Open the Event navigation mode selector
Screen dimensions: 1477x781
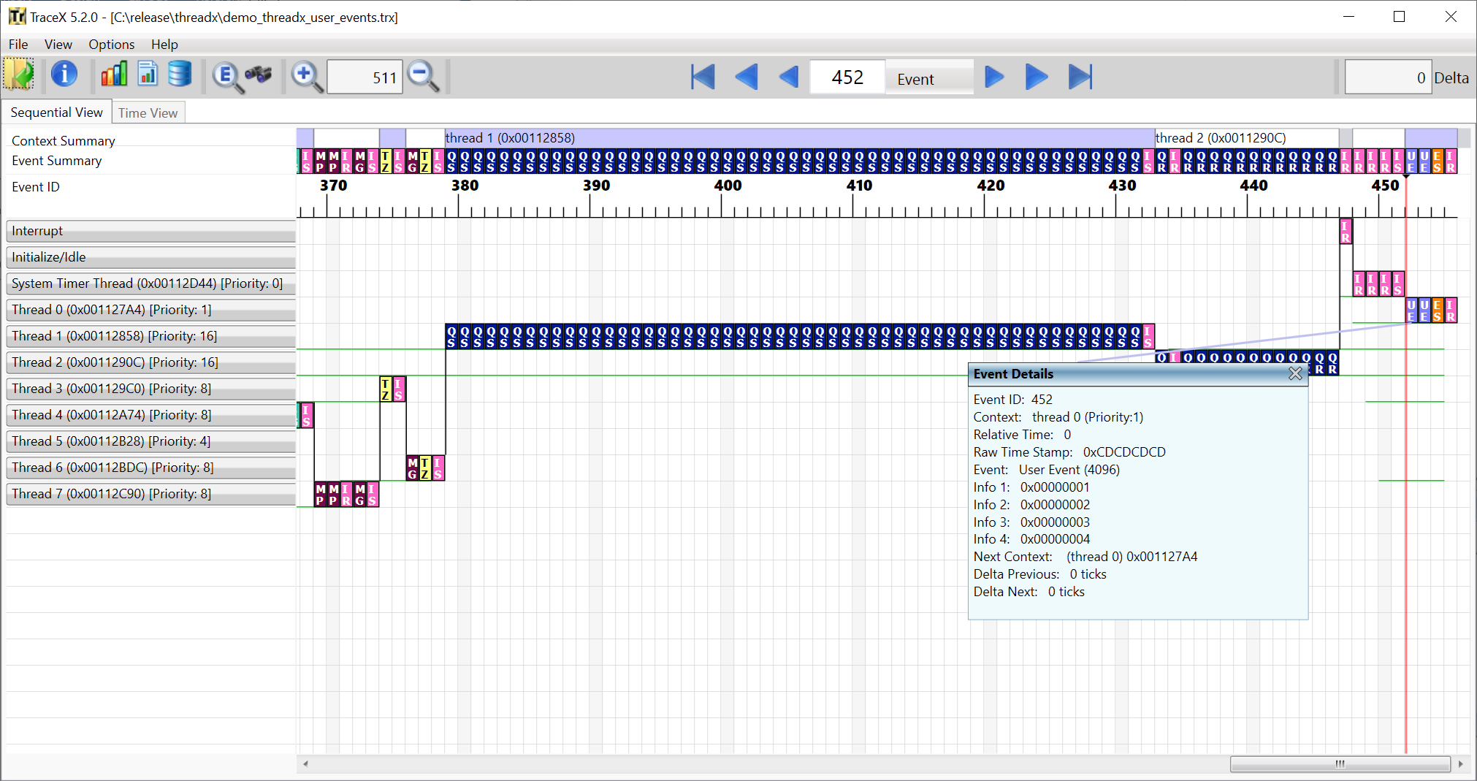point(928,78)
